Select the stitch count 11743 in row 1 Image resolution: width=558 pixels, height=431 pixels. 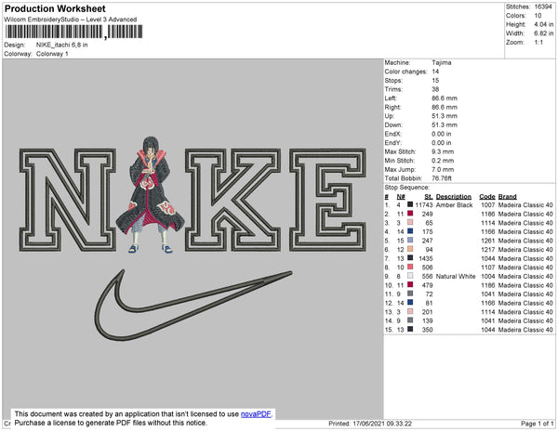(x=424, y=205)
